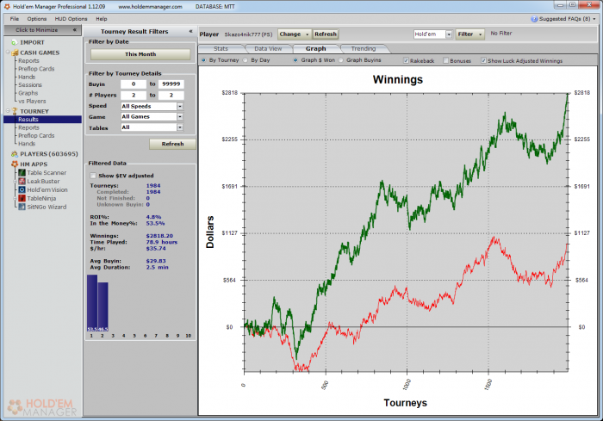
Task: Open Cash Games Preflop Cards item
Action: [36, 69]
